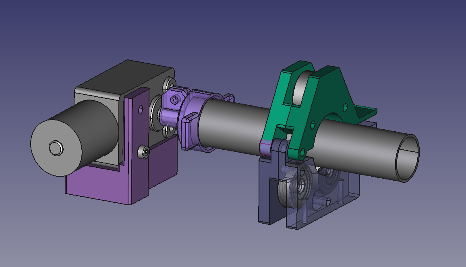Screen dimensions: 466x267
Task: Select the gray cylindrical motor body
Action: tap(74, 138)
